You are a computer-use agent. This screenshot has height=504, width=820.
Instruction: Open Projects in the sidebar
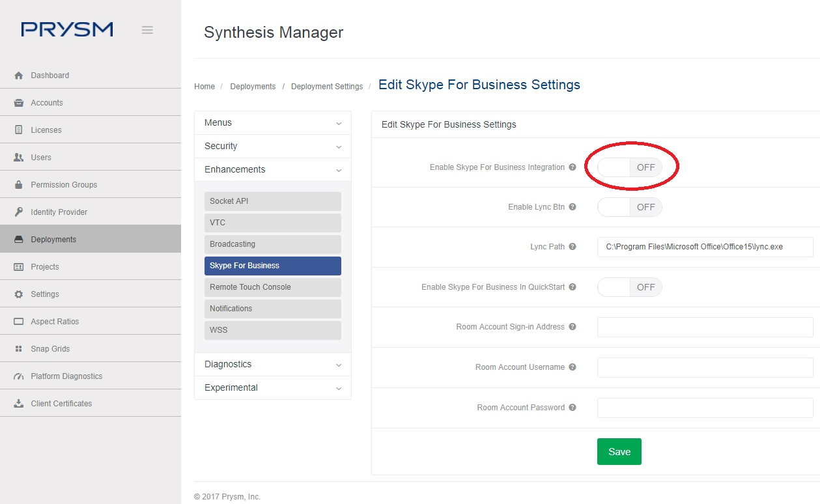pos(91,267)
